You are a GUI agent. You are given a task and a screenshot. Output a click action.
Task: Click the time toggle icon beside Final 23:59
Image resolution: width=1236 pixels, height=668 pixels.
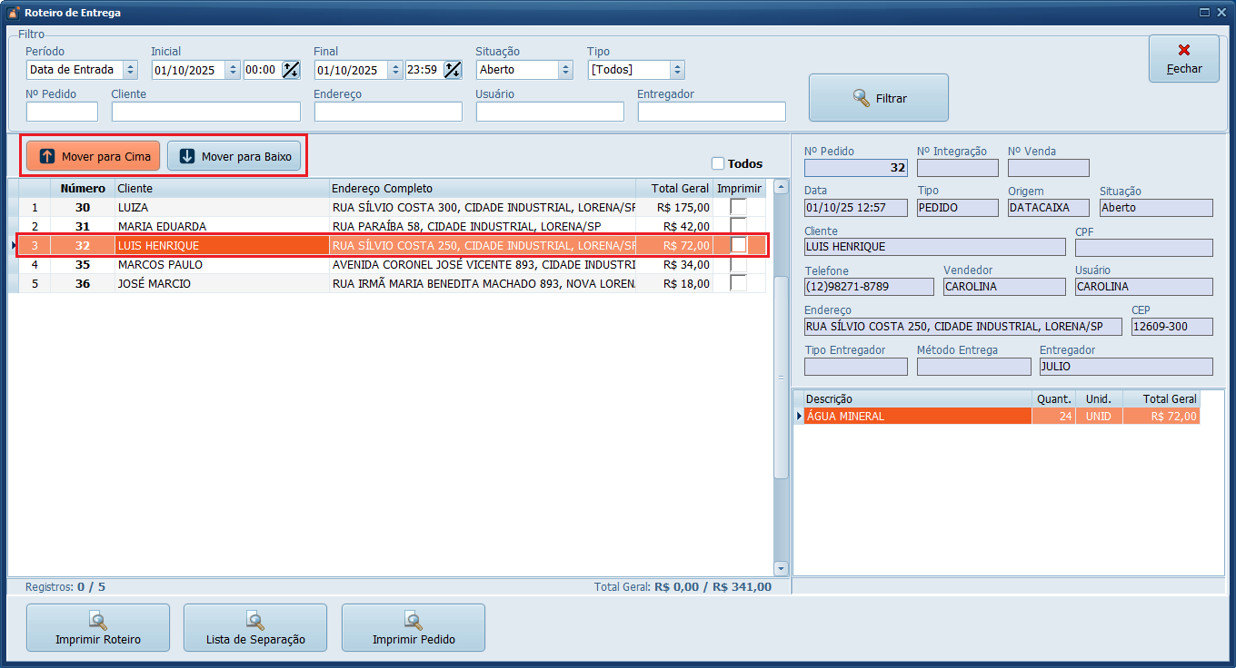(x=453, y=70)
